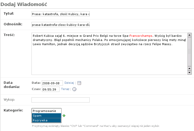Click the Czas time input field
Image resolution: width=194 pixels, height=131 pixels.
(51, 89)
